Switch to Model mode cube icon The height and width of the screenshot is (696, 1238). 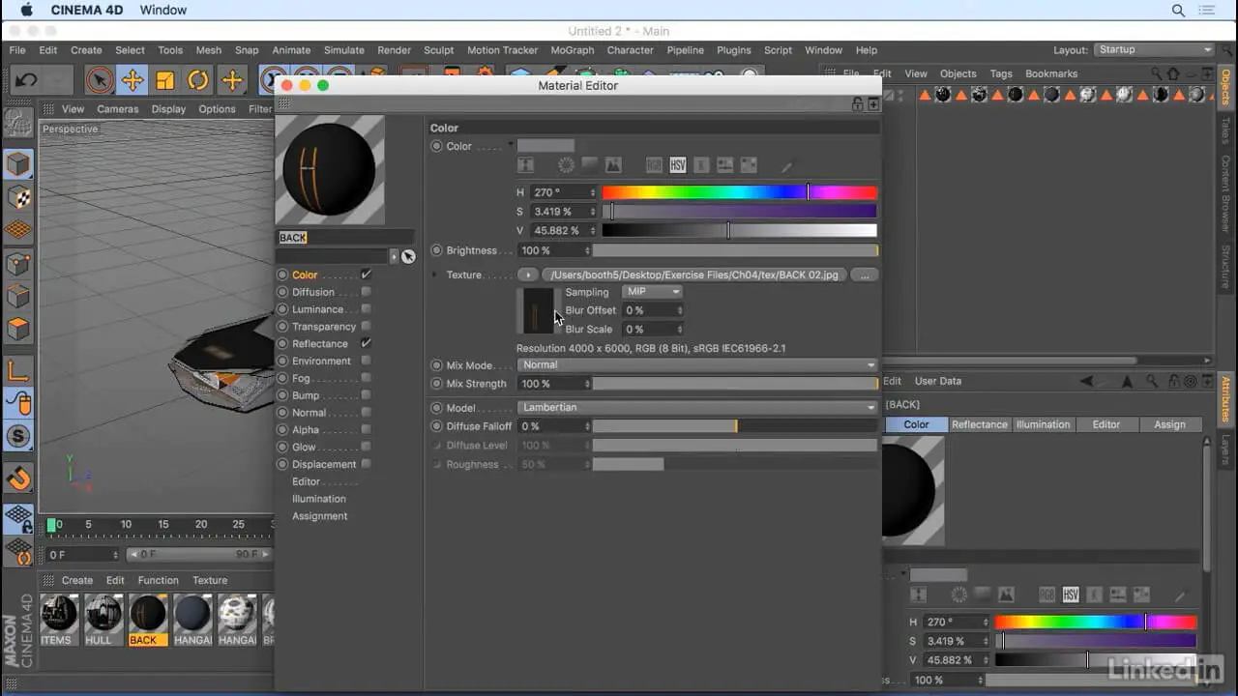18,163
